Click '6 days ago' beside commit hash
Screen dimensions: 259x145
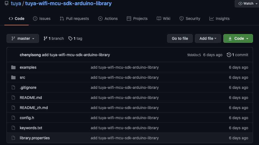pos(213,55)
